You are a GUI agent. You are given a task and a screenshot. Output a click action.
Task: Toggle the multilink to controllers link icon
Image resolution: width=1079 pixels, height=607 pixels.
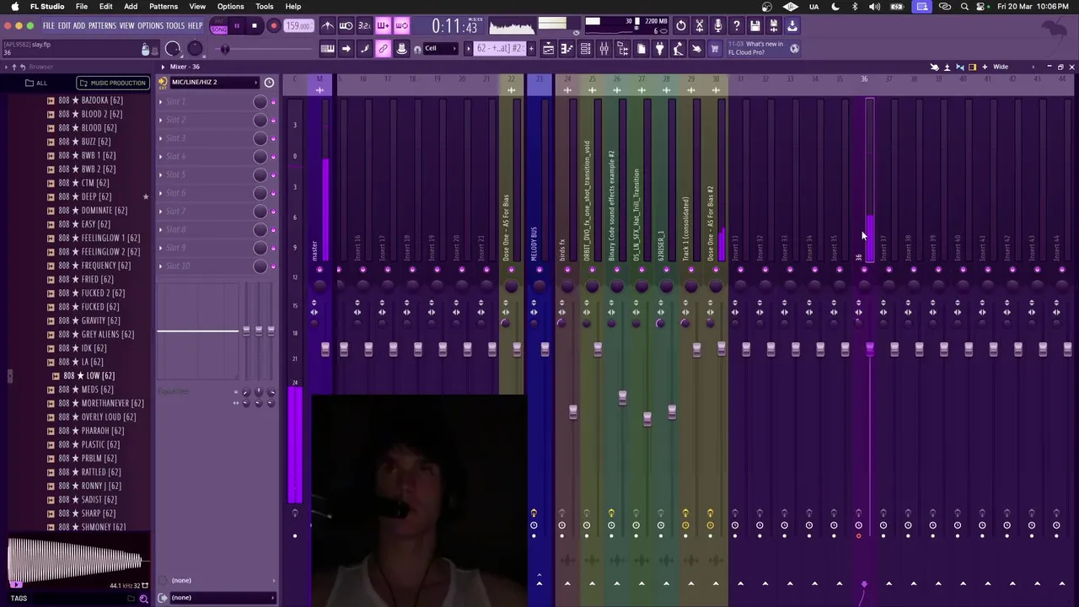(383, 49)
